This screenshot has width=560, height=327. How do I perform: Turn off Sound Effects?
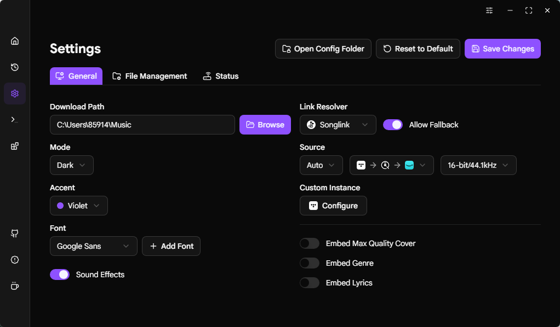pos(60,274)
